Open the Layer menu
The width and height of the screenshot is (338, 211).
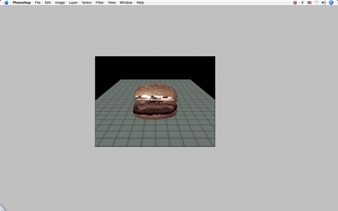[73, 3]
